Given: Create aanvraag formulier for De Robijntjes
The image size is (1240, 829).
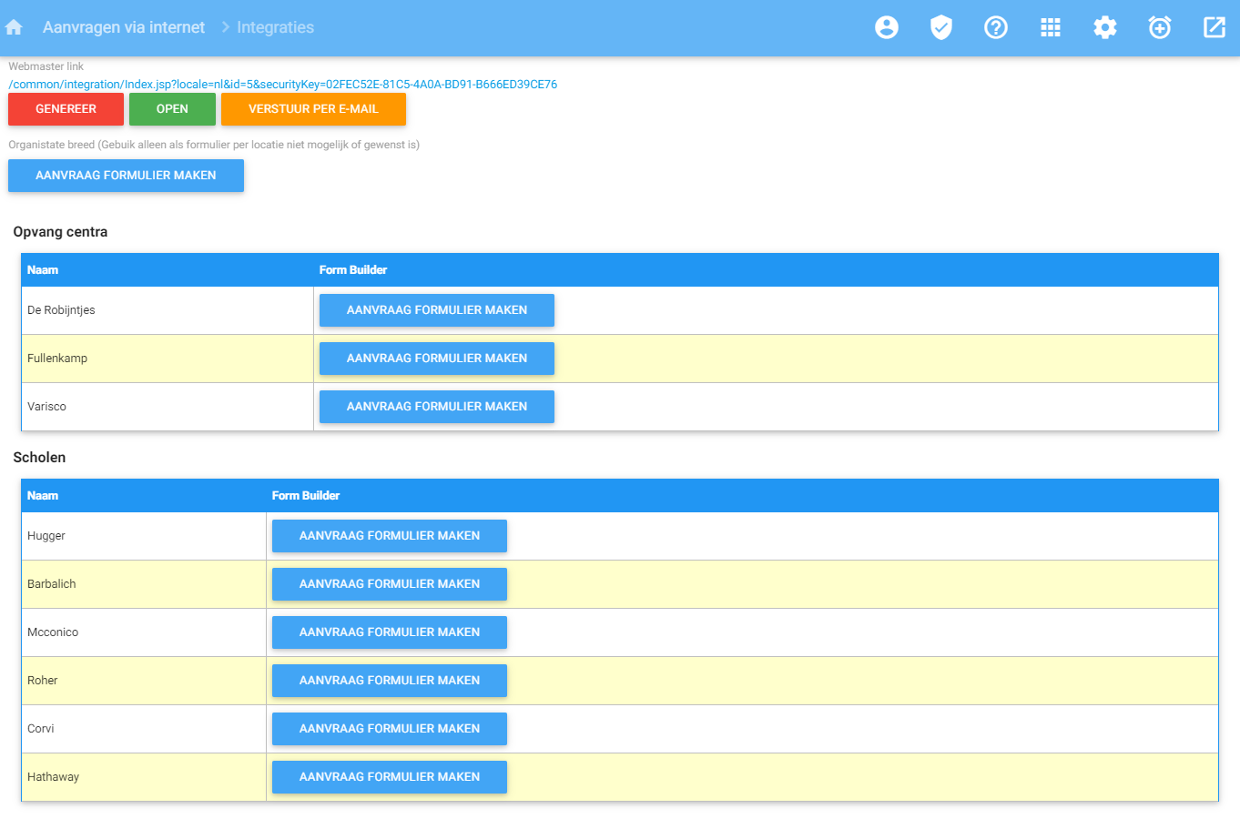Looking at the screenshot, I should click(x=436, y=310).
